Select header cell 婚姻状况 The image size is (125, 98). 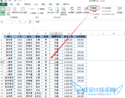click(56, 37)
